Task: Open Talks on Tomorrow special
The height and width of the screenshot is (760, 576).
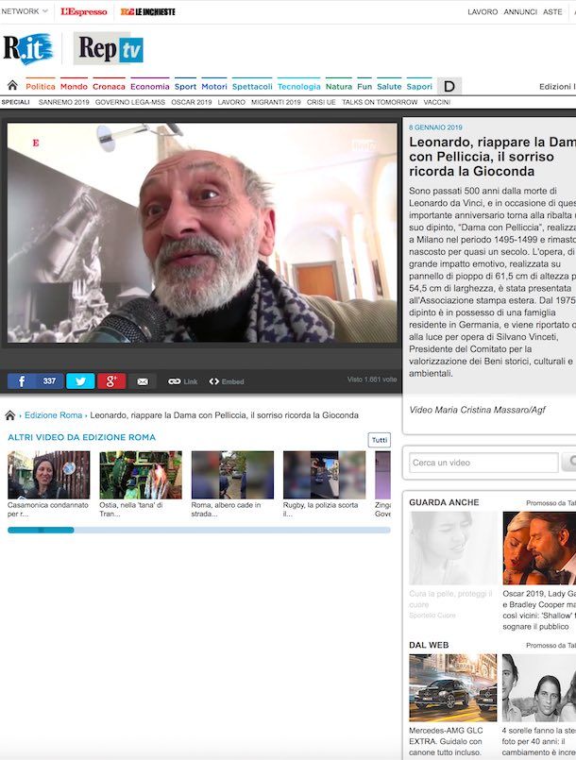Action: pyautogui.click(x=380, y=102)
